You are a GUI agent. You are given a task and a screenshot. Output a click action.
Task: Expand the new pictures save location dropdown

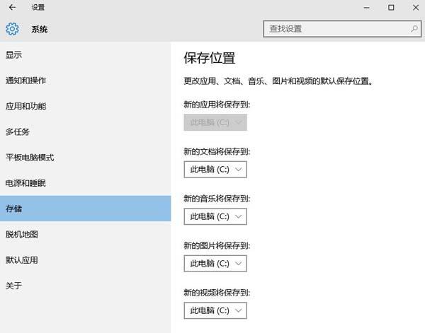point(215,263)
